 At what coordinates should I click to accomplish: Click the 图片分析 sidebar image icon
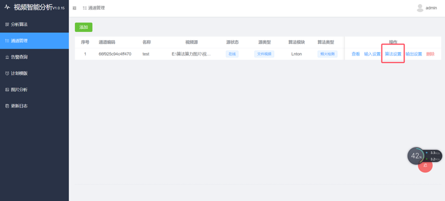[x=7, y=90]
